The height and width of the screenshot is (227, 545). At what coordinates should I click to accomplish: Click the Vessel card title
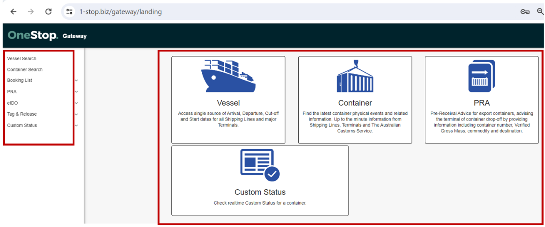[228, 103]
